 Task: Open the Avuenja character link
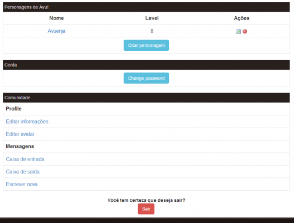coord(56,31)
